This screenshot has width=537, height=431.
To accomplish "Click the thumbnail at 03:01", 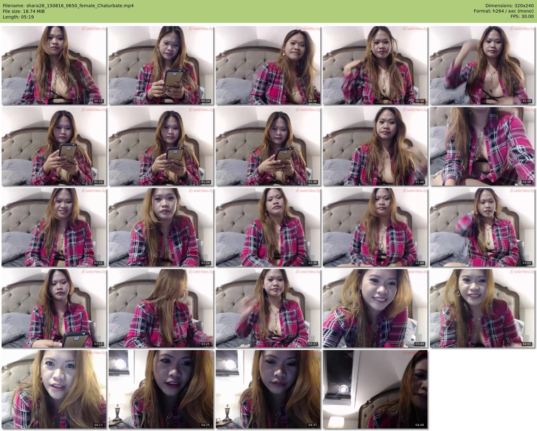I will (482, 227).
